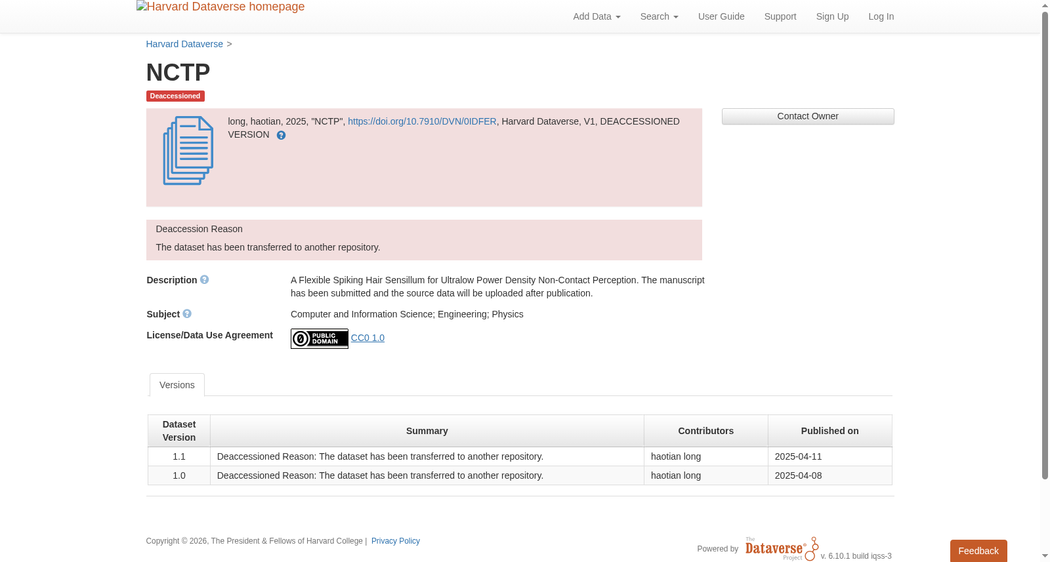The width and height of the screenshot is (1050, 562).
Task: Select the Versions tab
Action: coord(177,385)
